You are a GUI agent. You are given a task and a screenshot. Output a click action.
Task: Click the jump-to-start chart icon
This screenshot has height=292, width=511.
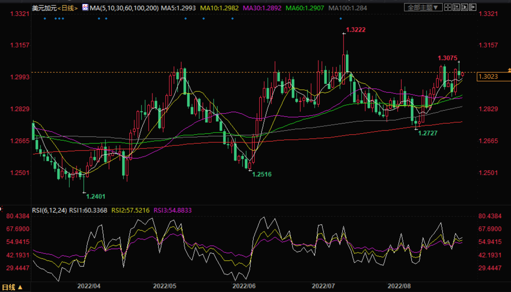(456, 7)
